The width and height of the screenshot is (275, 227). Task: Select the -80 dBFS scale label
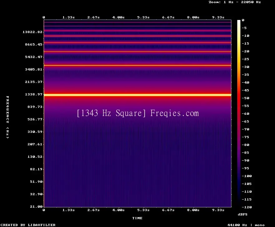245,145
